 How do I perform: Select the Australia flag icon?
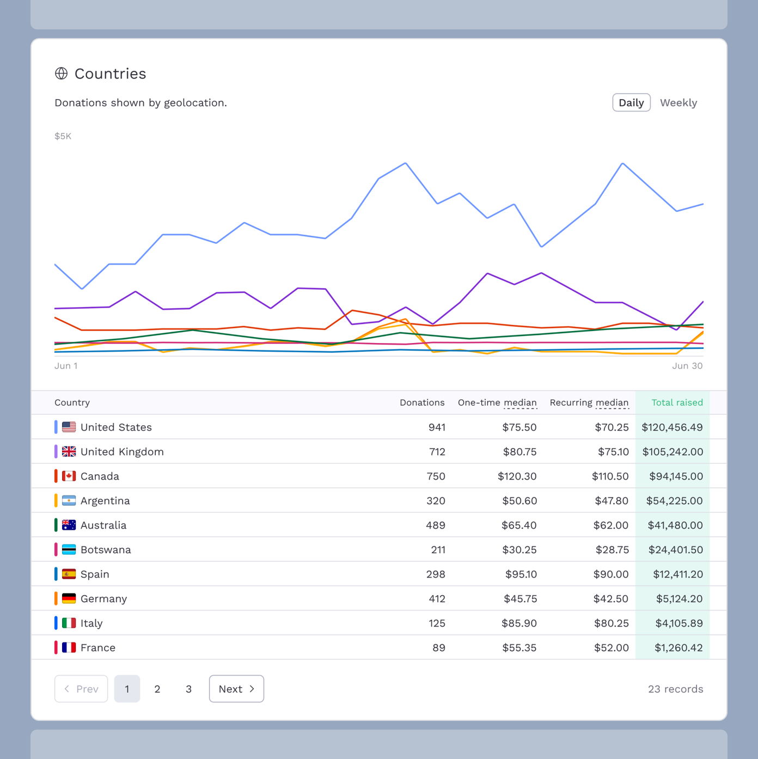[69, 525]
